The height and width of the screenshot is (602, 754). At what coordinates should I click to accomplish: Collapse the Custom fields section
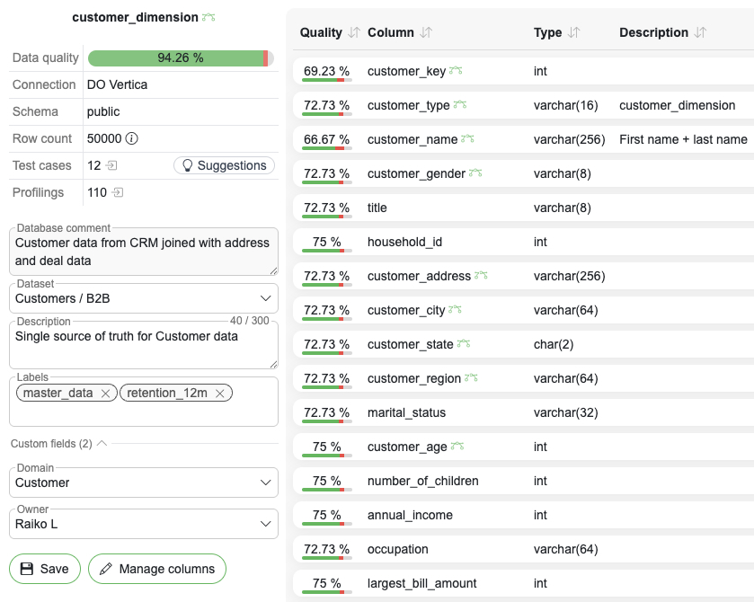click(x=102, y=443)
